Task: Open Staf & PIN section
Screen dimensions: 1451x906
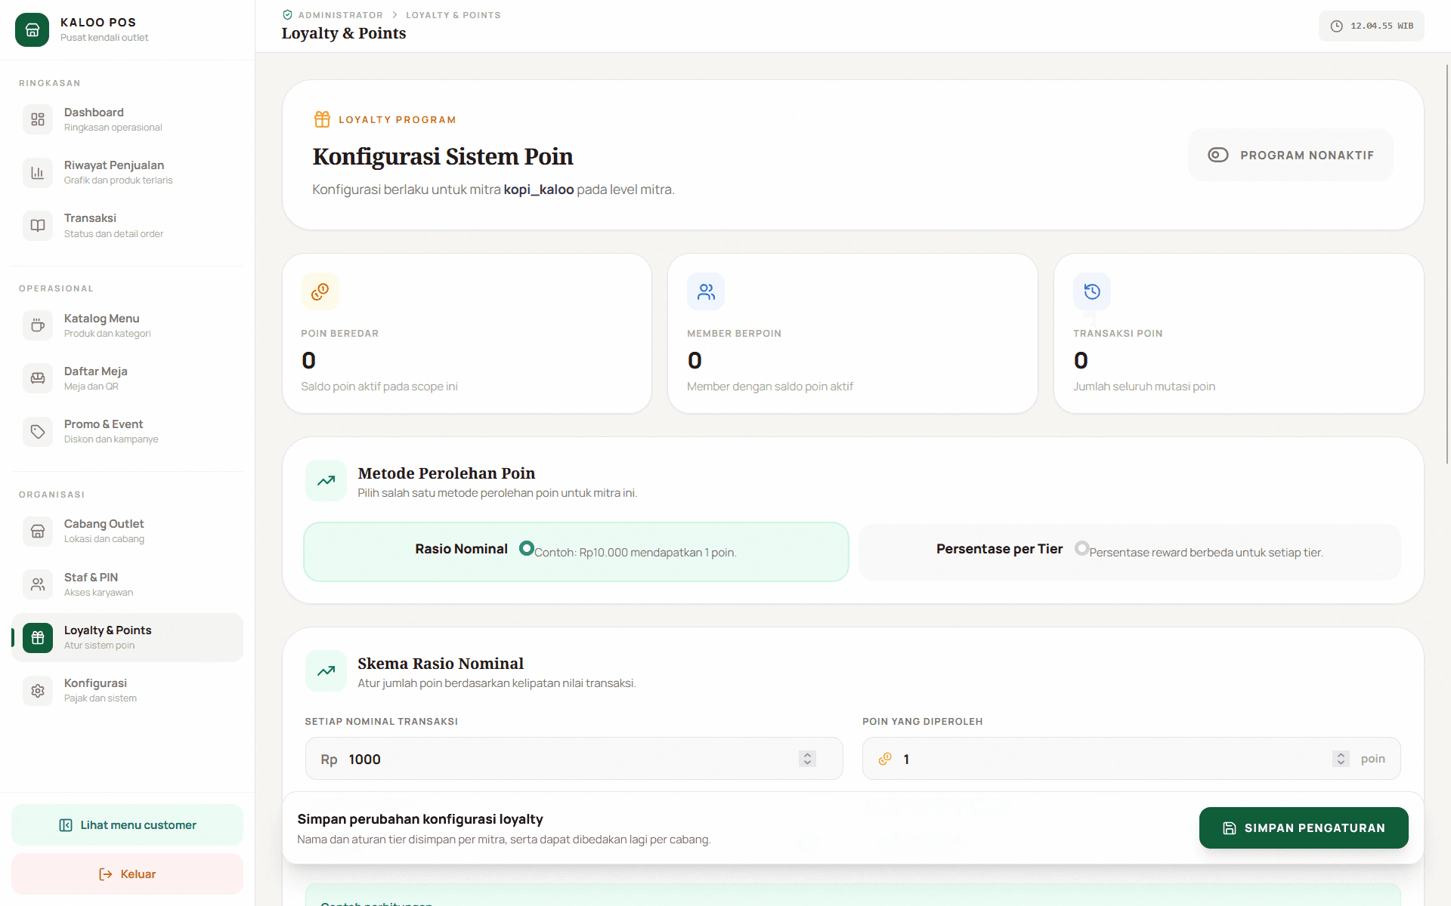Action: click(x=127, y=584)
